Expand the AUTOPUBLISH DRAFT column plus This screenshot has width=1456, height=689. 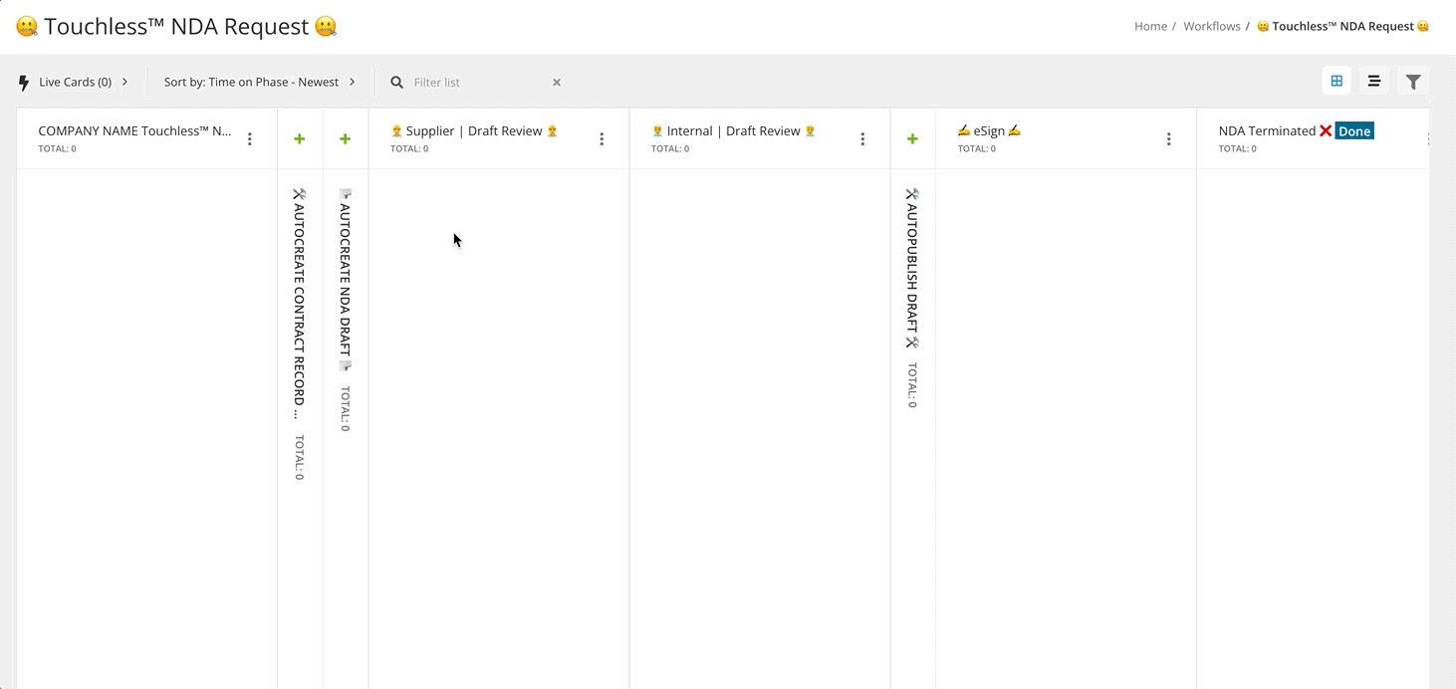pyautogui.click(x=912, y=139)
